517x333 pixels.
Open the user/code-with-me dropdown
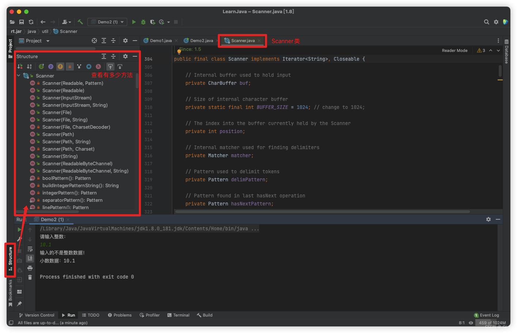point(67,22)
